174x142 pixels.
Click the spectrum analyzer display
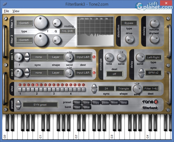[95, 31]
